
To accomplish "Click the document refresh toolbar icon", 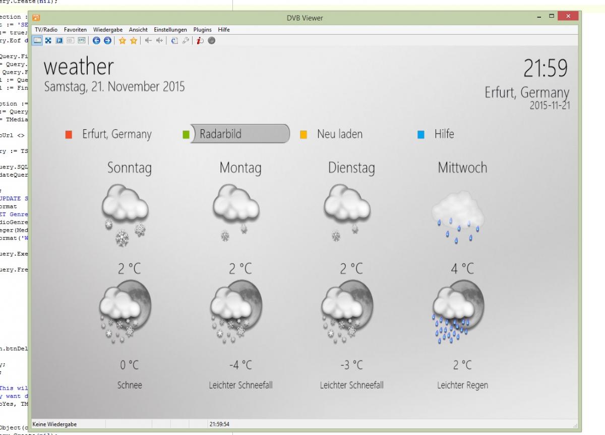I will [175, 40].
